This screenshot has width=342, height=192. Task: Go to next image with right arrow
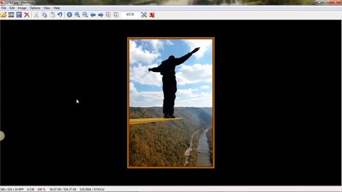[x=100, y=15]
